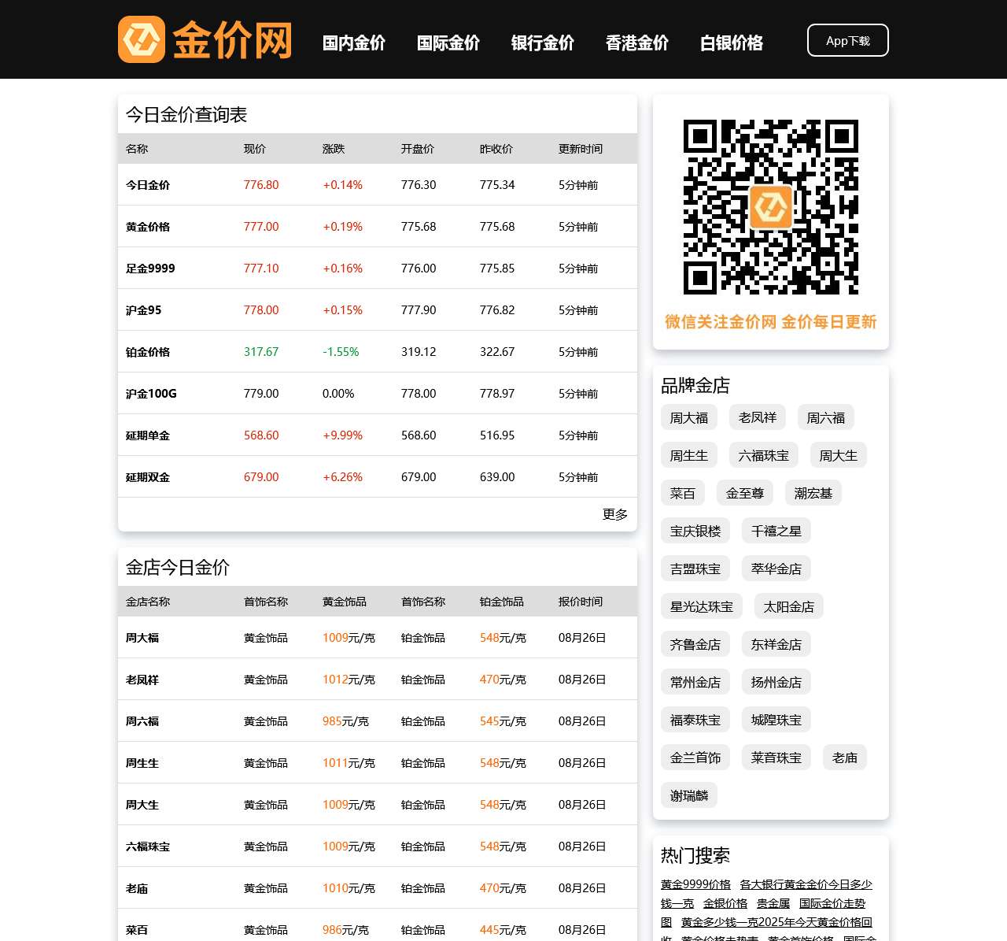Open 今日金价 row in price table
Viewport: 1007px width, 941px height.
148,185
